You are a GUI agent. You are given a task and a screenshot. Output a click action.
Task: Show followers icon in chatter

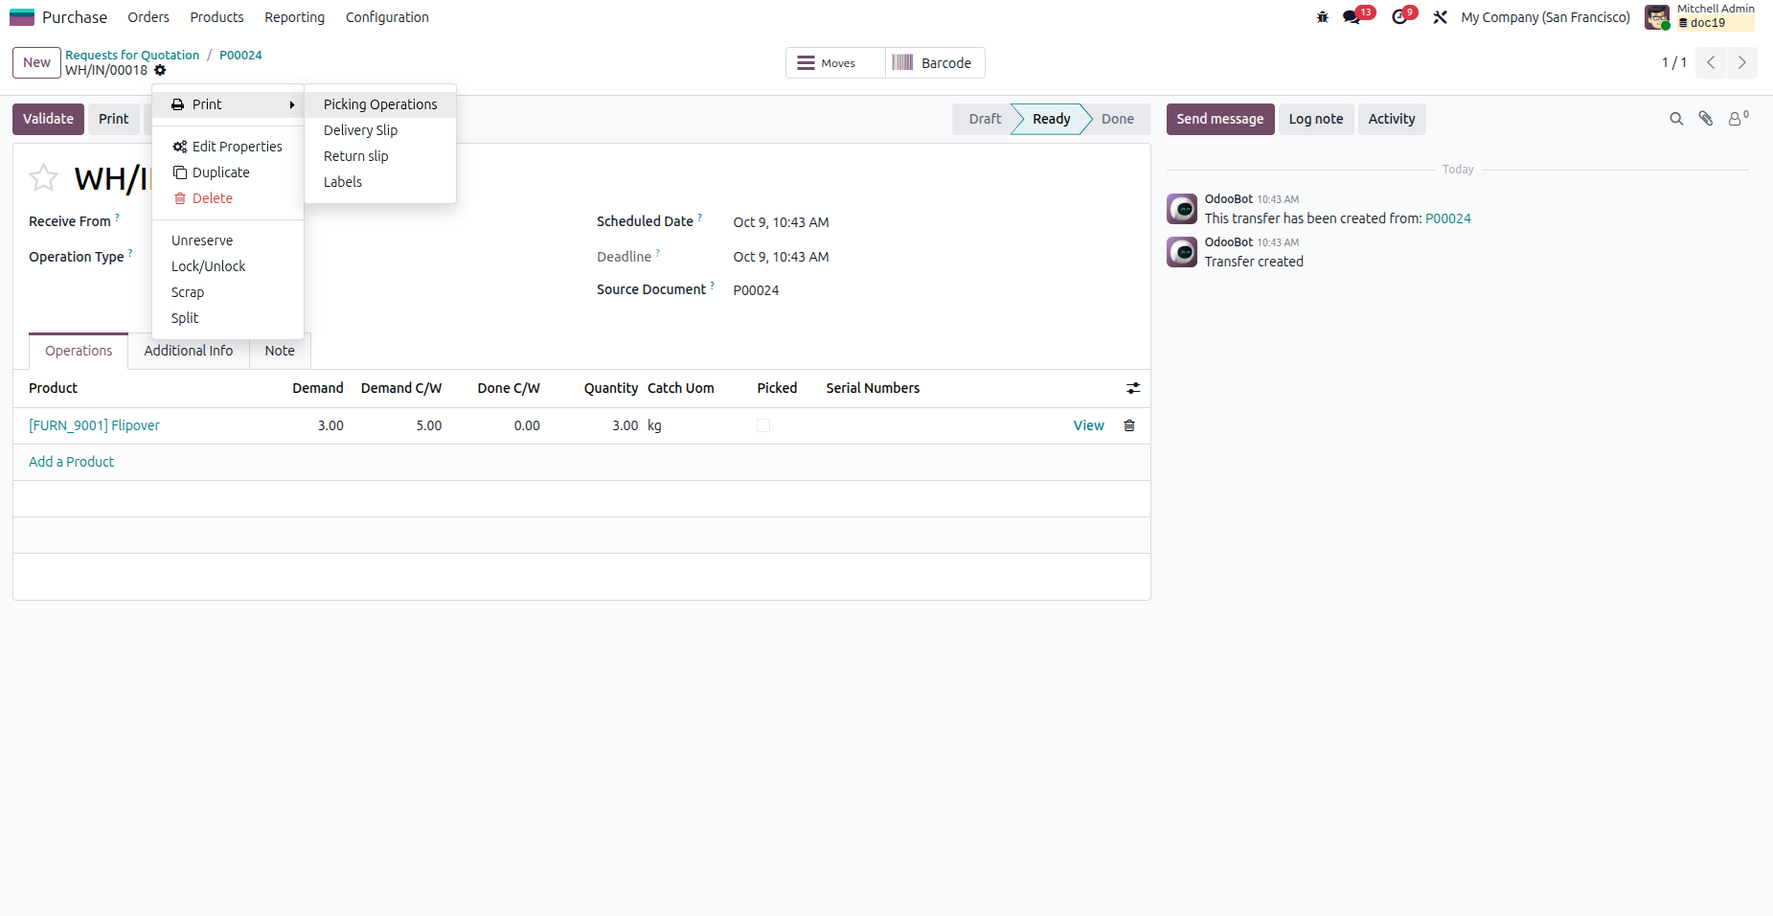pos(1737,119)
